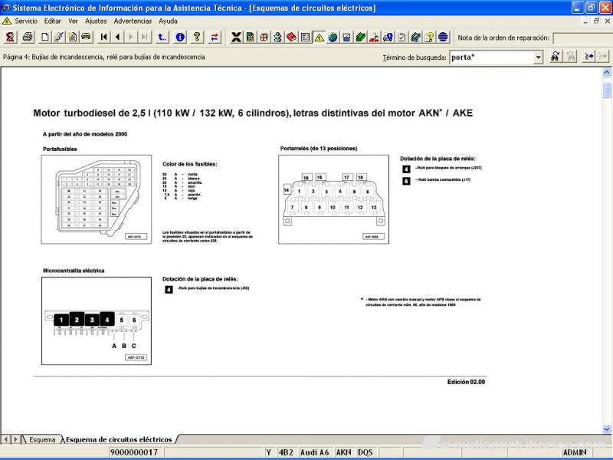Jump to the last page

click(x=145, y=37)
